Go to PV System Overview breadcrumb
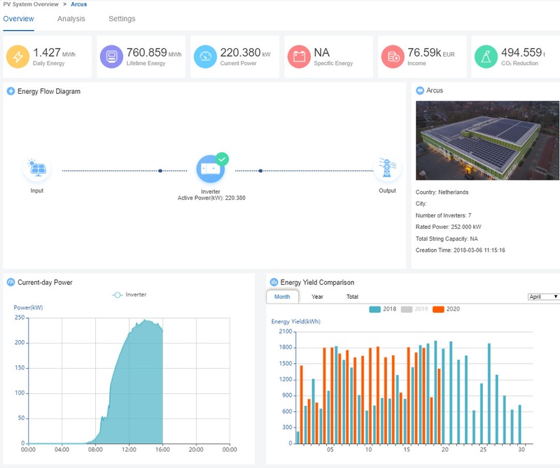 tap(31, 4)
